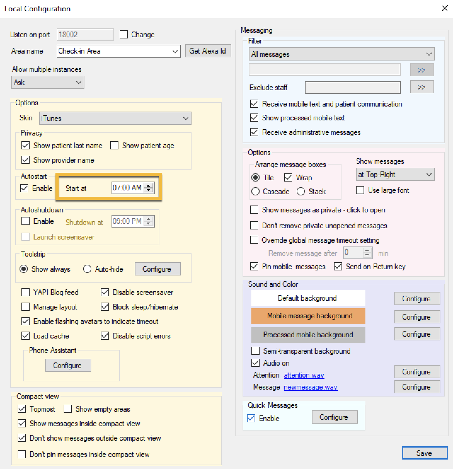Adjust the Start at time spinner
The height and width of the screenshot is (469, 453).
(149, 188)
